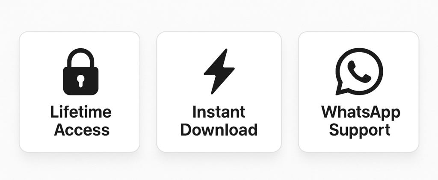Click the word Download

tap(219, 130)
